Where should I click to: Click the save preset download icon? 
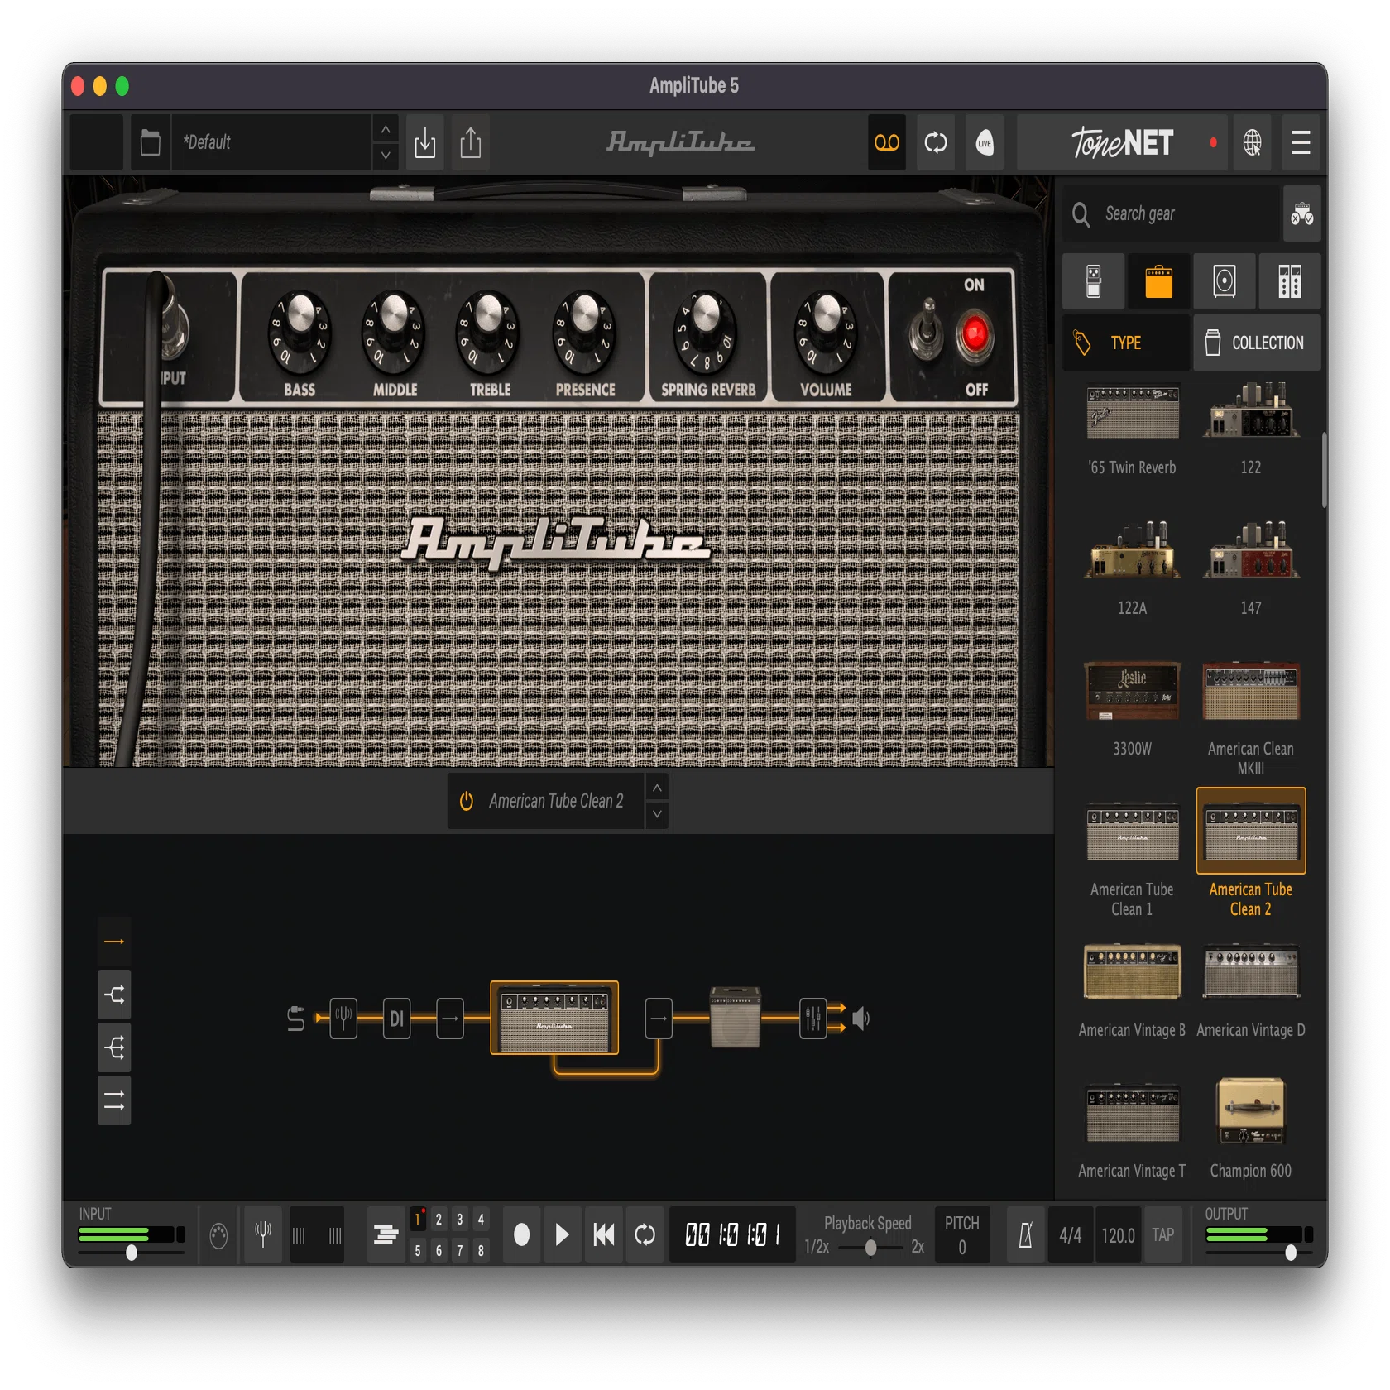point(424,142)
